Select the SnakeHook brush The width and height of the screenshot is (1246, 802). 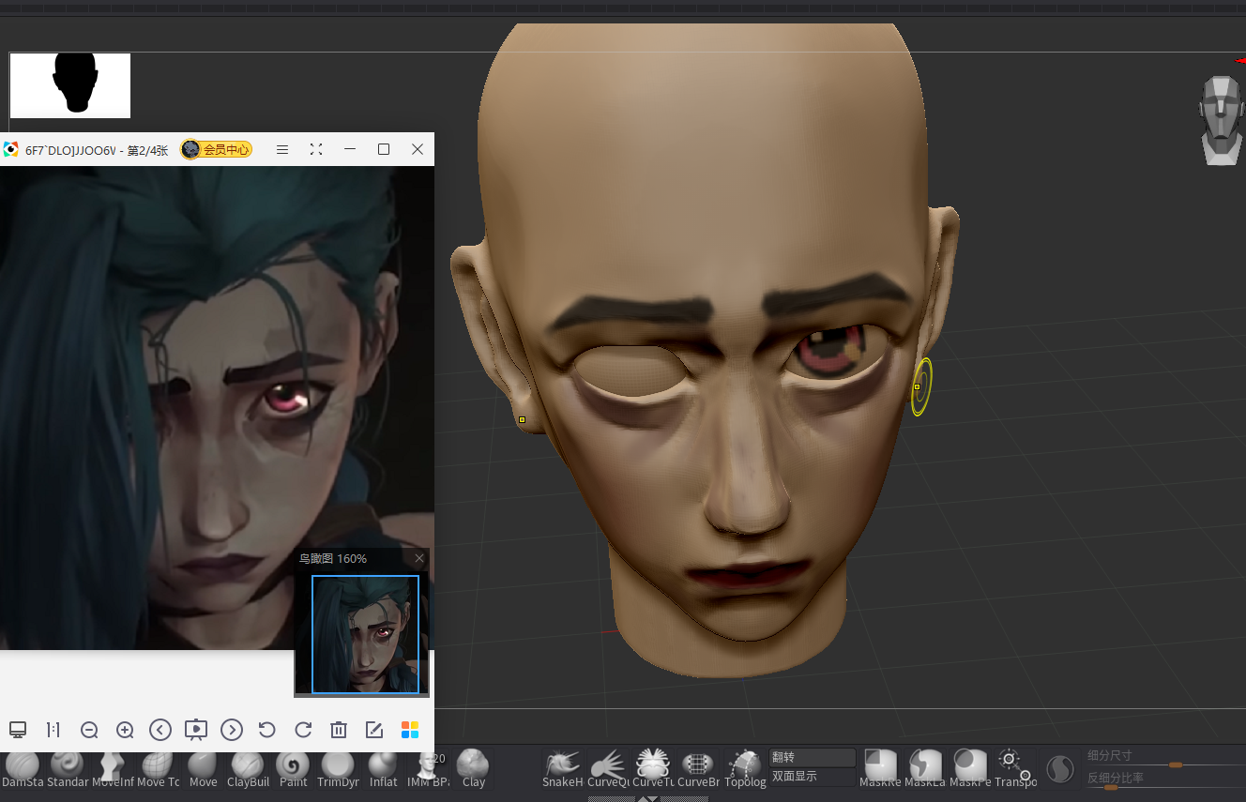(x=563, y=770)
